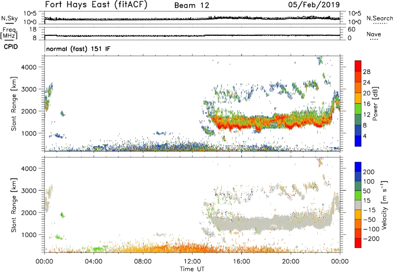
Task: Click the date '05/Feb/2019'
Action: (x=314, y=4)
